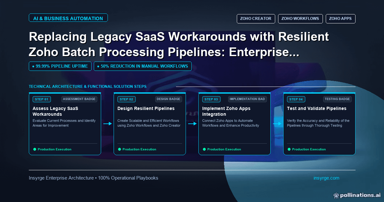Click the 99.99% PIPELINE UPTIME pill
The image size is (384, 202).
click(60, 66)
